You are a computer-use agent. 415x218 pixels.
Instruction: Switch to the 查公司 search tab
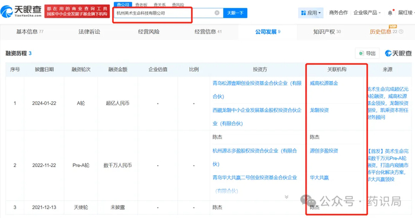123,5
